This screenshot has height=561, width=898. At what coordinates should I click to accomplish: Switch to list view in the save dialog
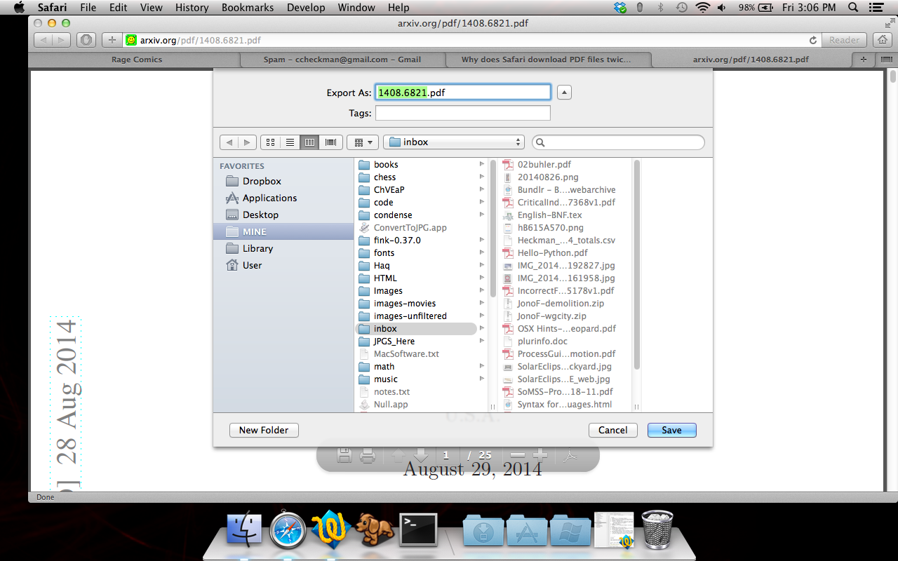290,142
